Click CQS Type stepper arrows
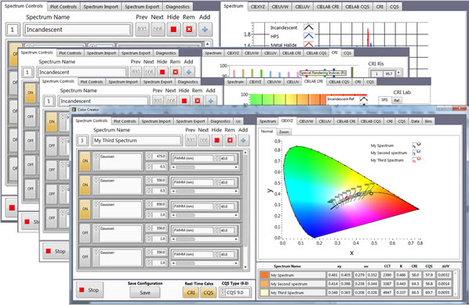469x305 pixels. 223,292
